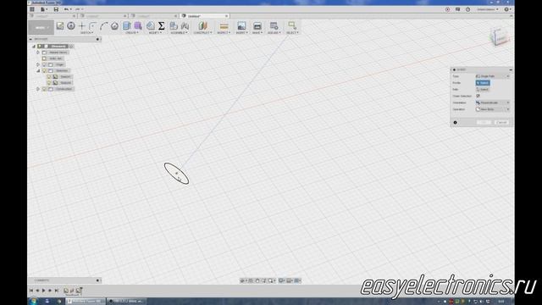
Task: Select the New Component assemble icon
Action: [x=174, y=25]
